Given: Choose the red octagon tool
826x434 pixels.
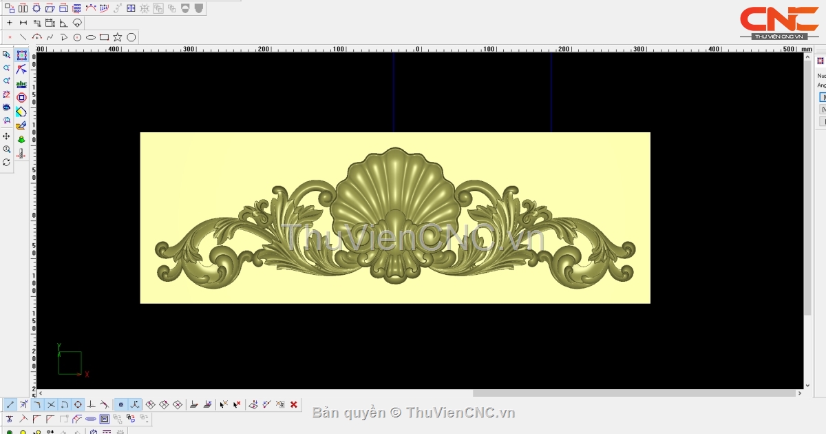Looking at the screenshot, I should 21,98.
